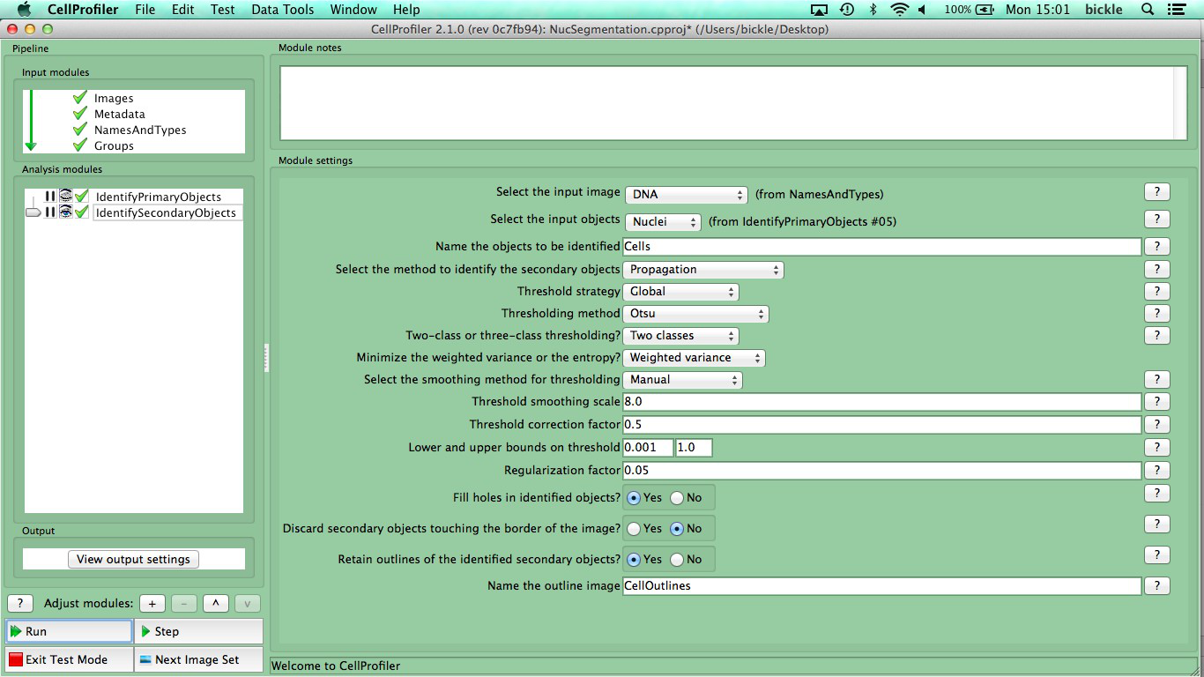Open the input objects dropdown showing Nuclei
This screenshot has width=1204, height=677.
tap(663, 222)
